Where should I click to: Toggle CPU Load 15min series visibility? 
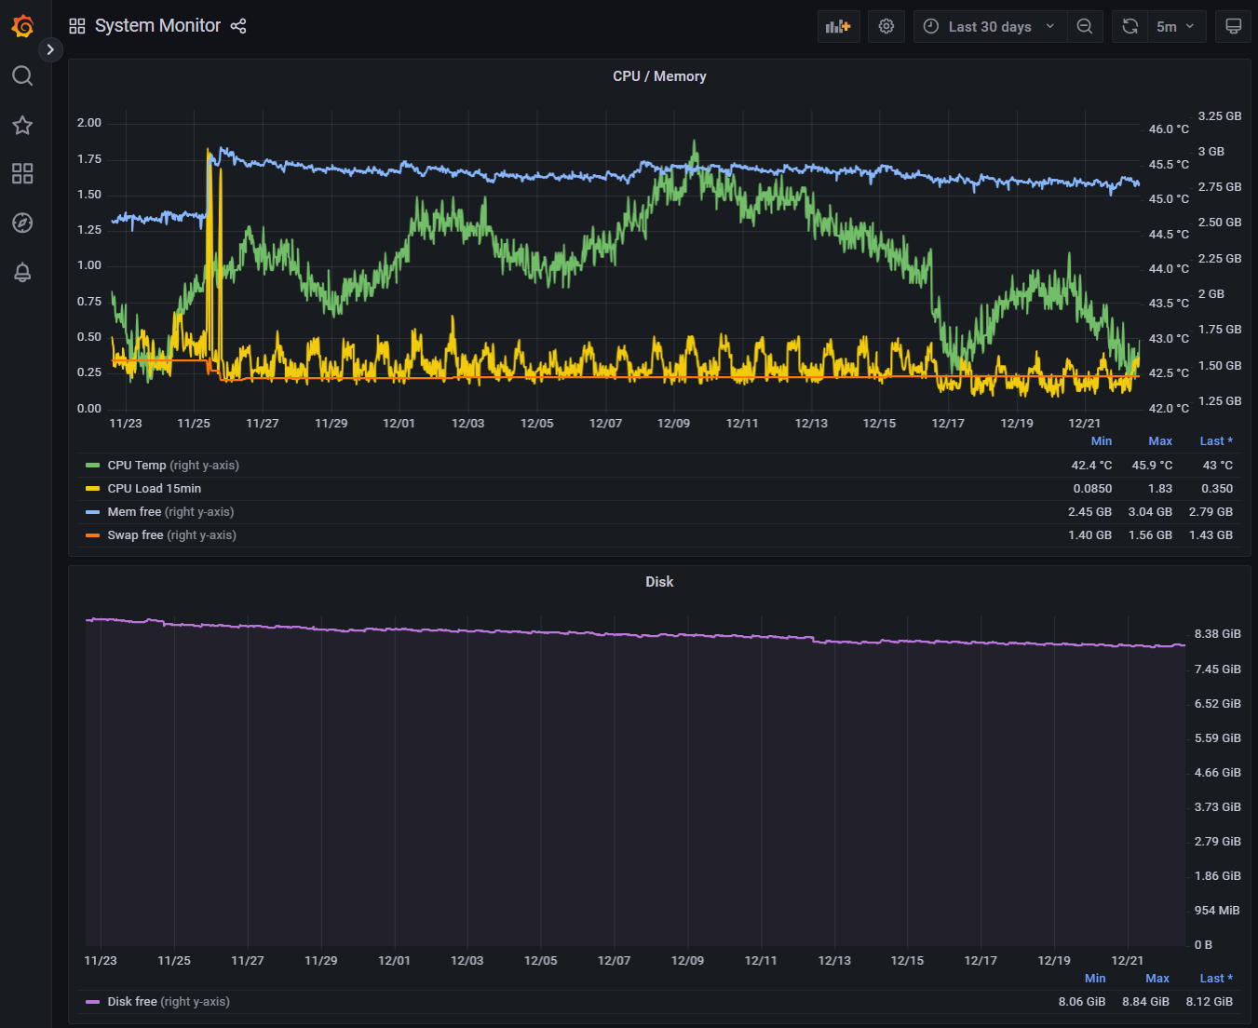point(154,489)
